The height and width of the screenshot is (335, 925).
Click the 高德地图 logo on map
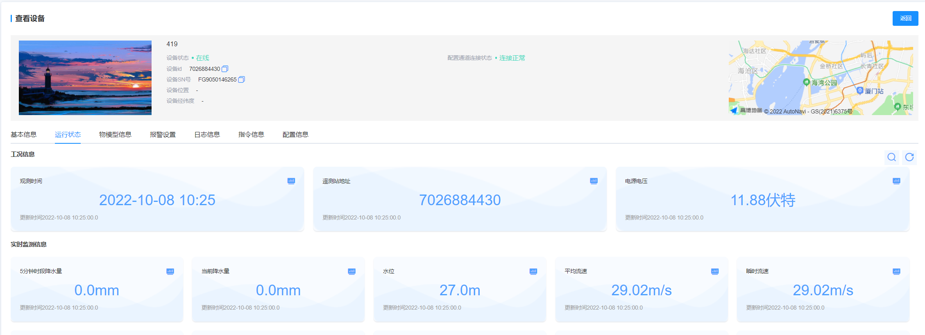pyautogui.click(x=746, y=111)
